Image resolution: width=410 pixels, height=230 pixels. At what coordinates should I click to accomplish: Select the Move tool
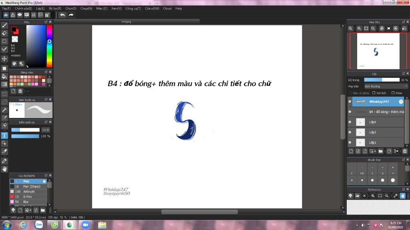[4, 59]
